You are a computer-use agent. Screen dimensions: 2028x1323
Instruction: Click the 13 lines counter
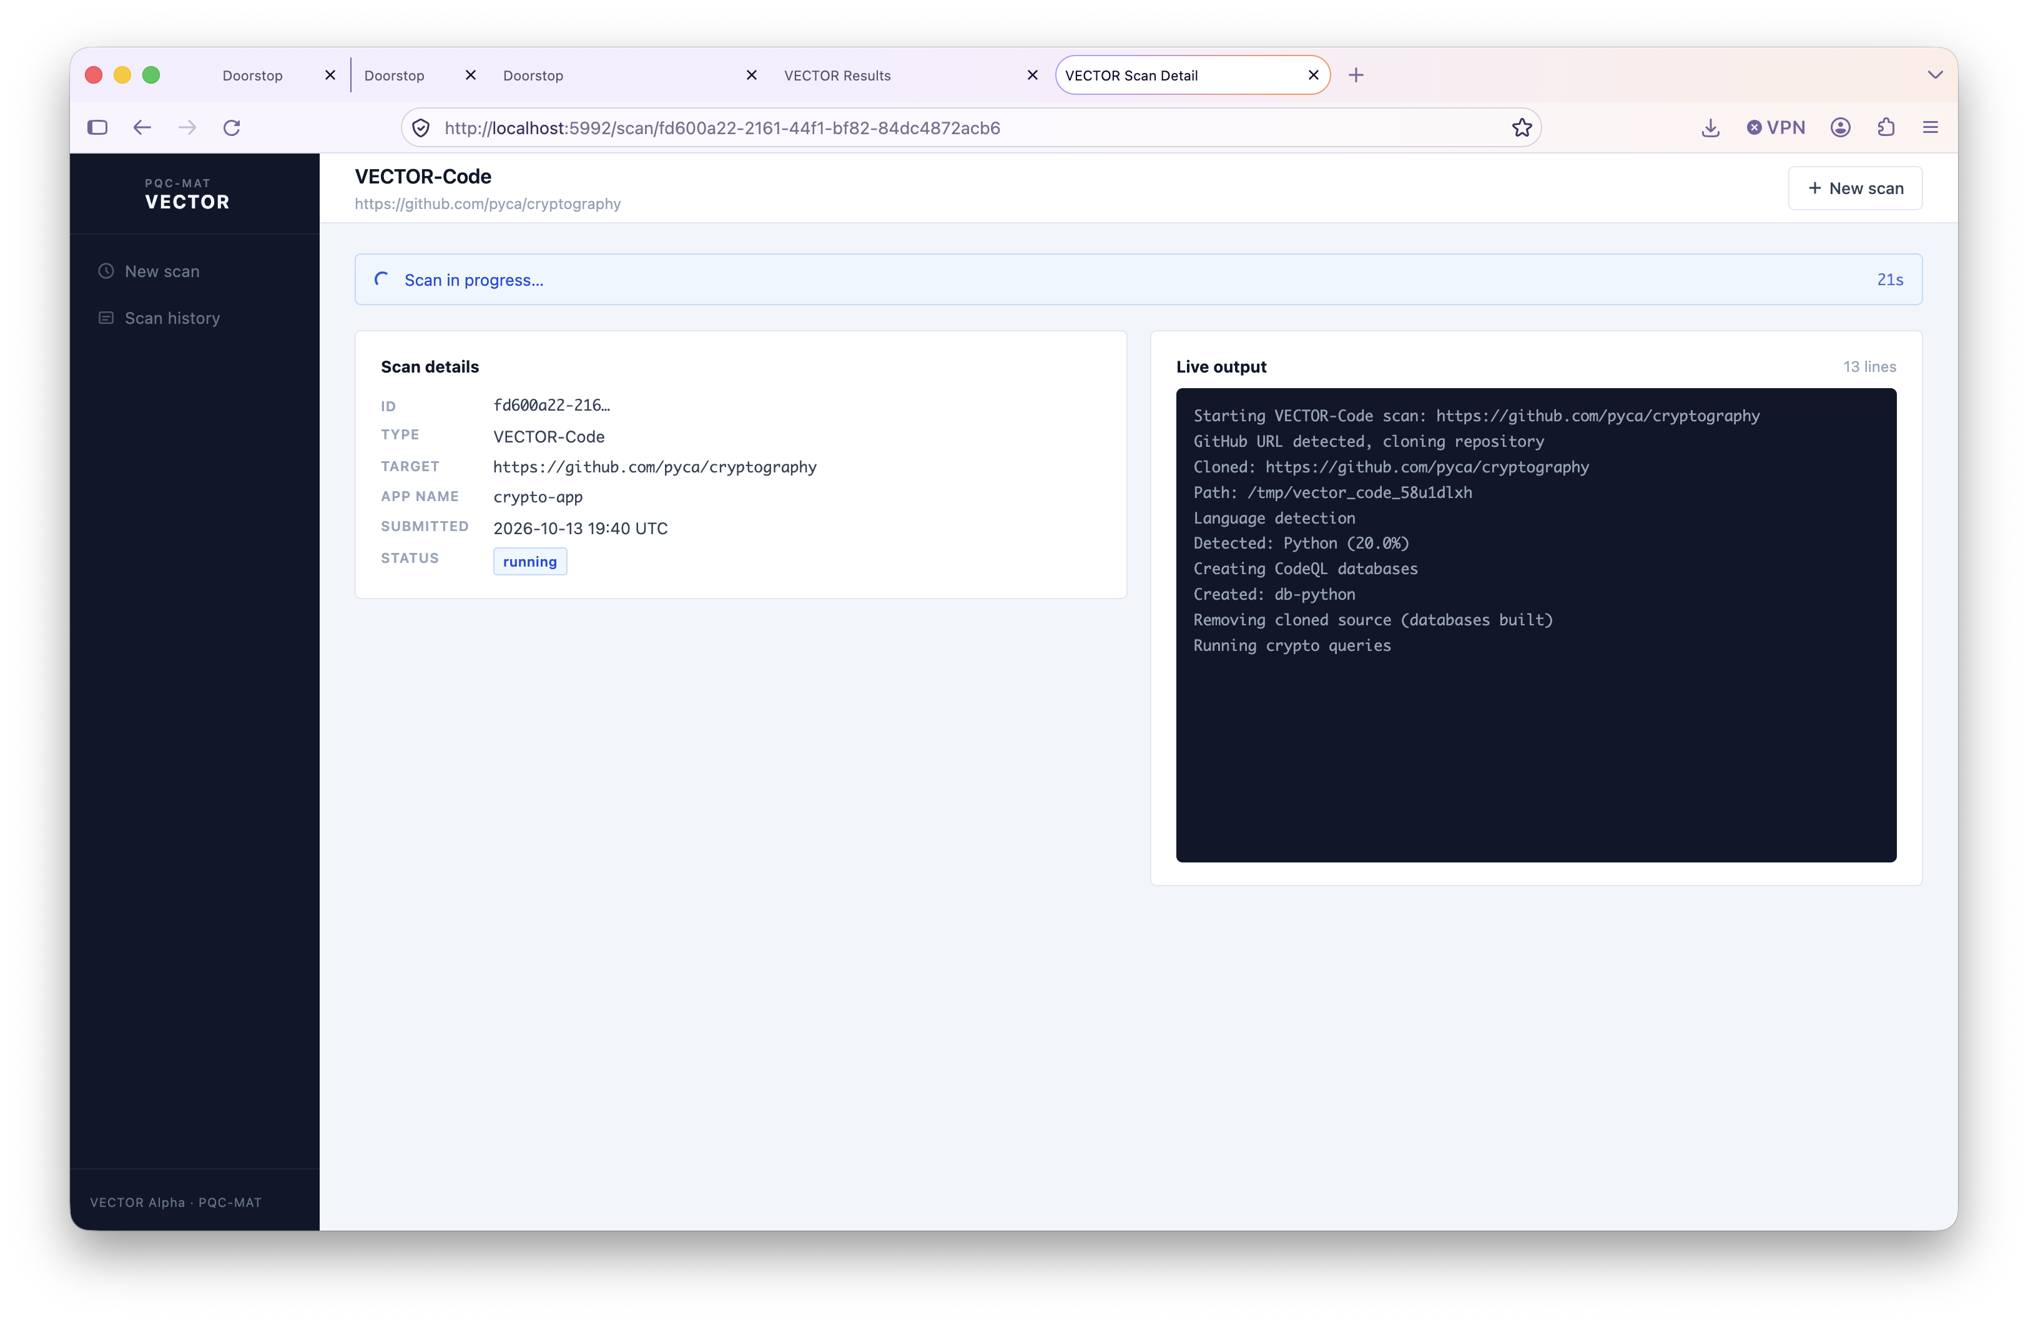click(x=1869, y=367)
